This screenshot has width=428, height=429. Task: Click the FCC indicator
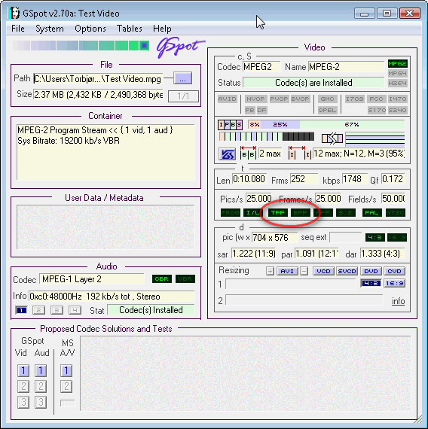coord(376,99)
